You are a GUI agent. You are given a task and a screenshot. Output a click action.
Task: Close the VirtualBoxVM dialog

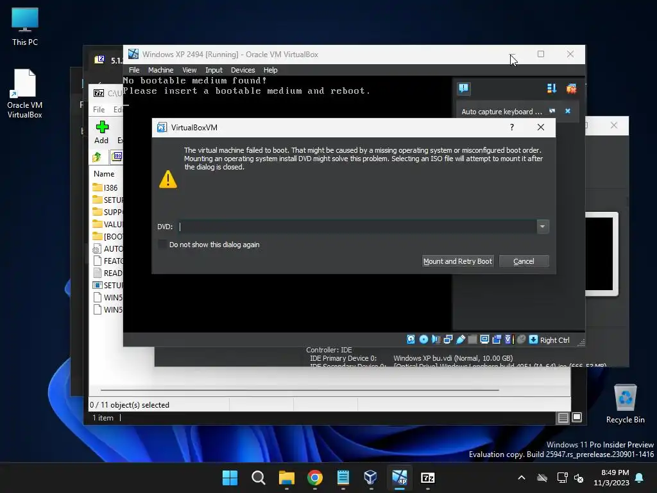(x=540, y=127)
